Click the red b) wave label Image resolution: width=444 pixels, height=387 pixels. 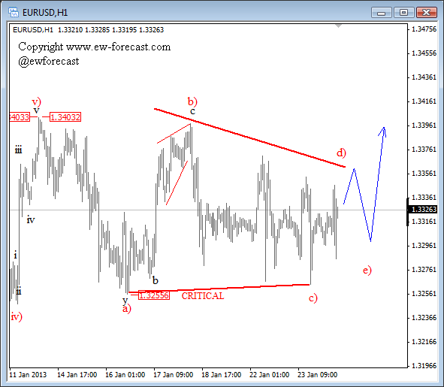(x=192, y=101)
